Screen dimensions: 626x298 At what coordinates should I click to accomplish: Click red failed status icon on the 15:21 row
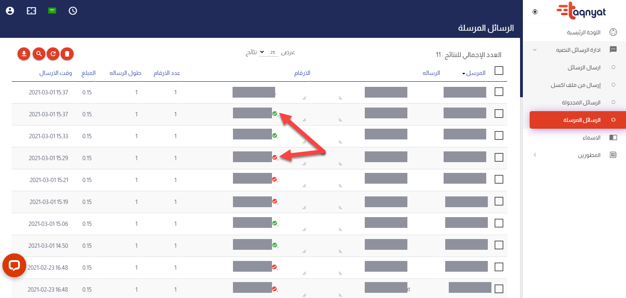pyautogui.click(x=274, y=179)
